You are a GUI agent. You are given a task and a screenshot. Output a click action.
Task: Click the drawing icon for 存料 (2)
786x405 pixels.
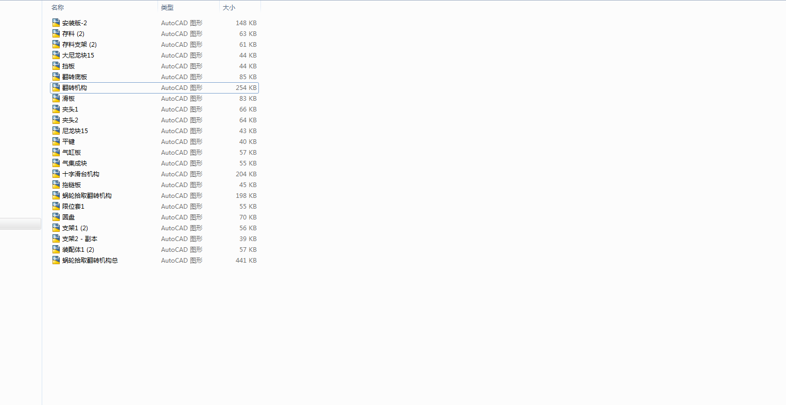tap(56, 33)
